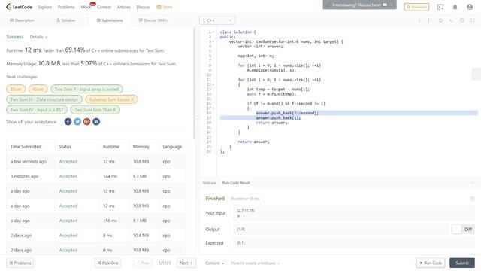Open Two Sum Less Than K tag
The height and width of the screenshot is (271, 481).
pyautogui.click(x=95, y=110)
